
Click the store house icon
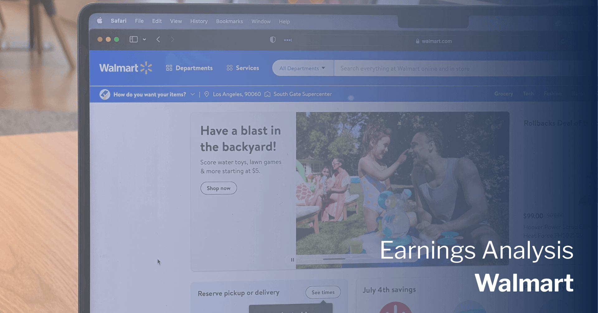click(267, 94)
